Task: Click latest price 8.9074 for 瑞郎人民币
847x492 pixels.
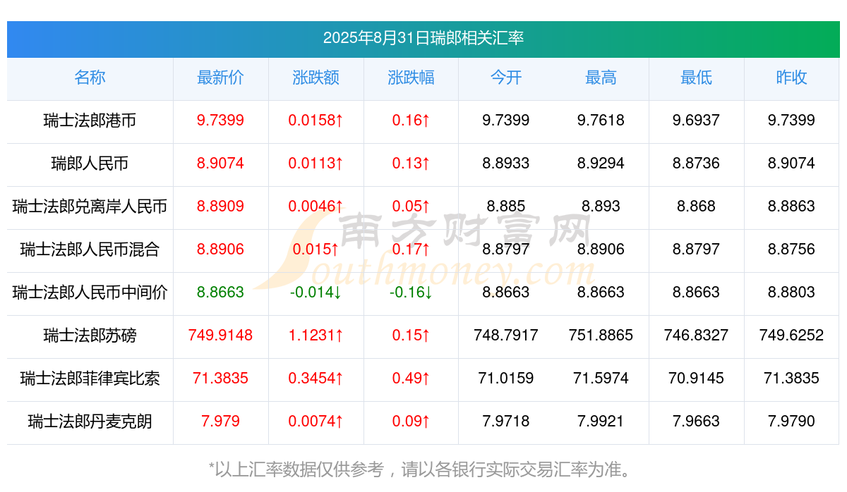Action: point(220,164)
